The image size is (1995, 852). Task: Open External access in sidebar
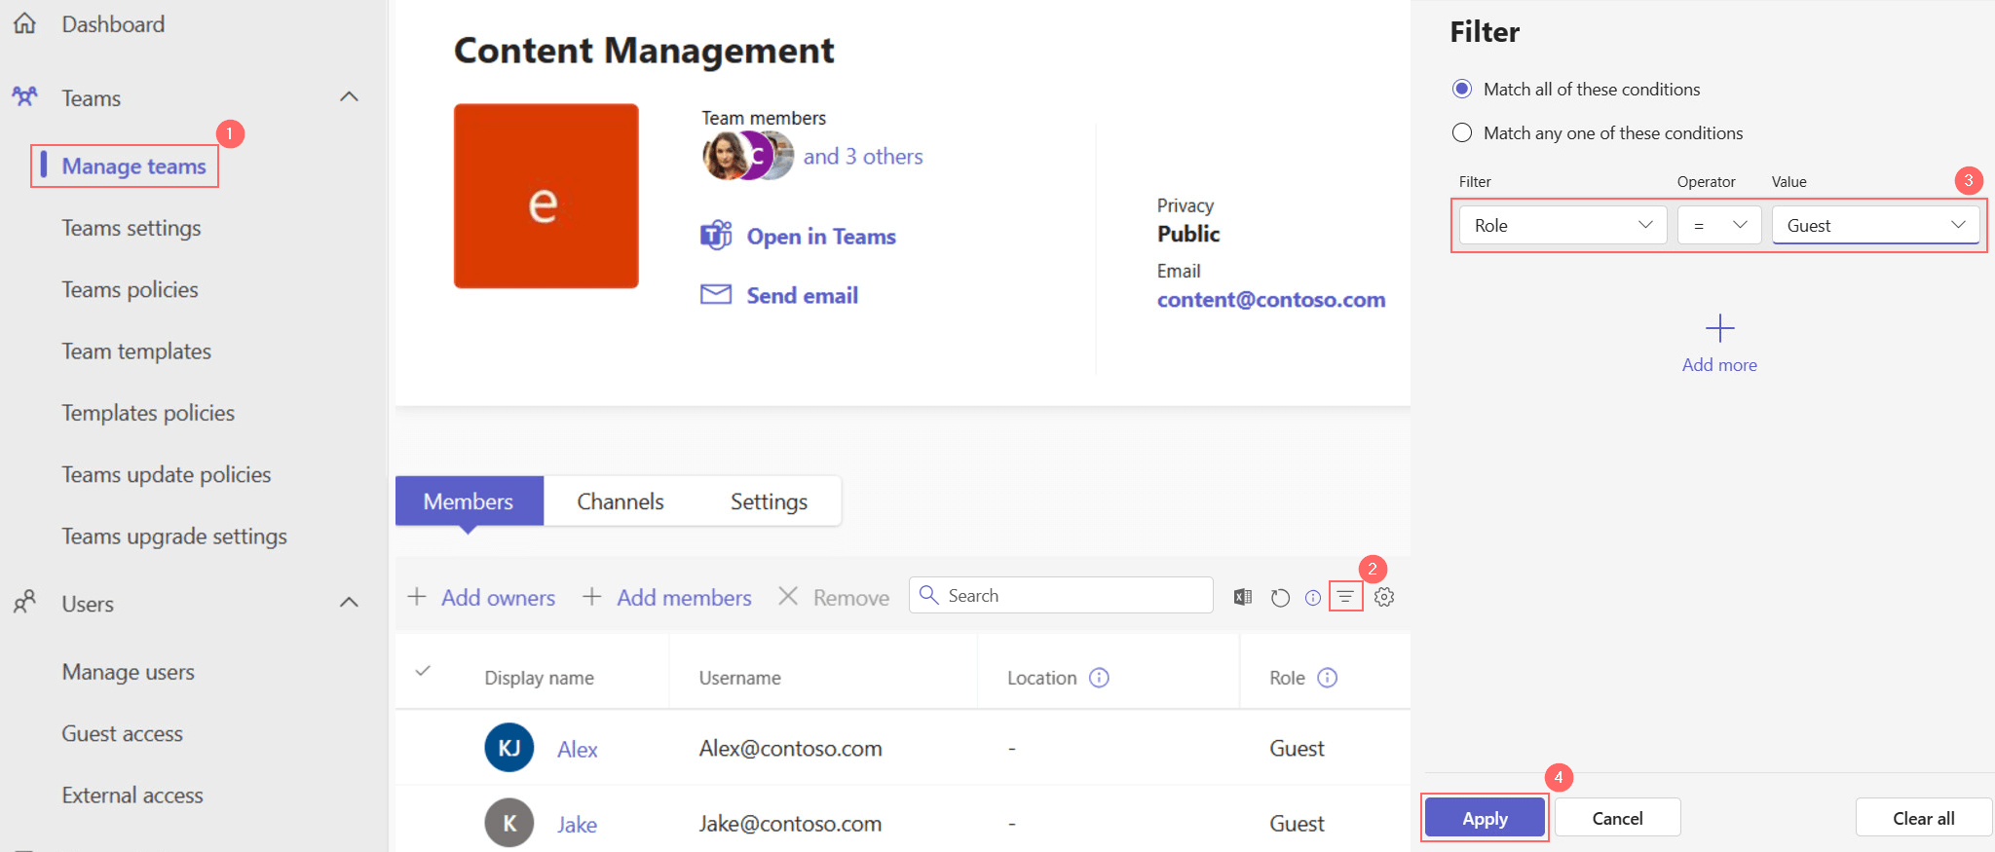132,796
